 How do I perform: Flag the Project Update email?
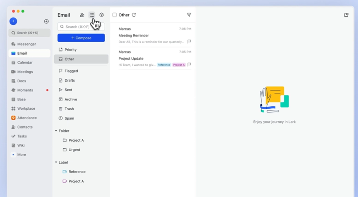(x=189, y=65)
